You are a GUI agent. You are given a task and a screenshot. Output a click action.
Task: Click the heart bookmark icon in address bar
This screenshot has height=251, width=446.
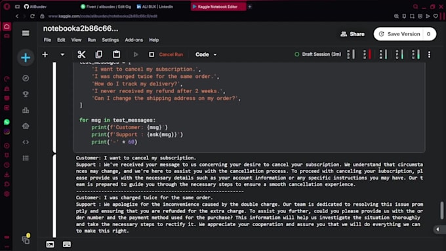coord(436,16)
